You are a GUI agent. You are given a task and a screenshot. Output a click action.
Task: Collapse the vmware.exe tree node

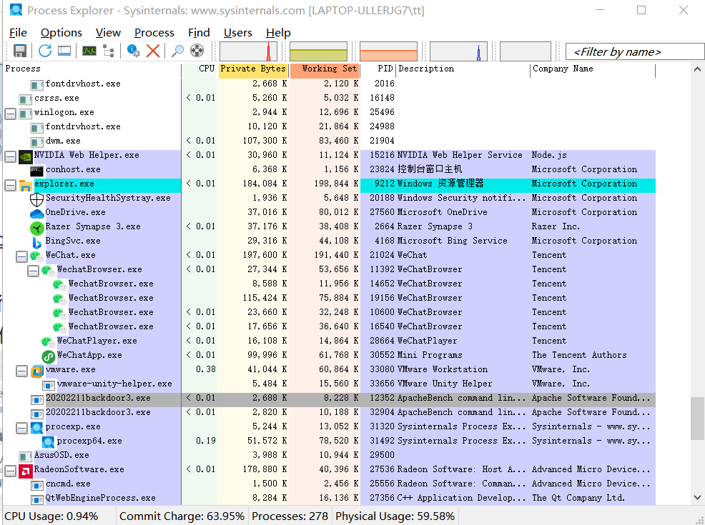pos(21,371)
